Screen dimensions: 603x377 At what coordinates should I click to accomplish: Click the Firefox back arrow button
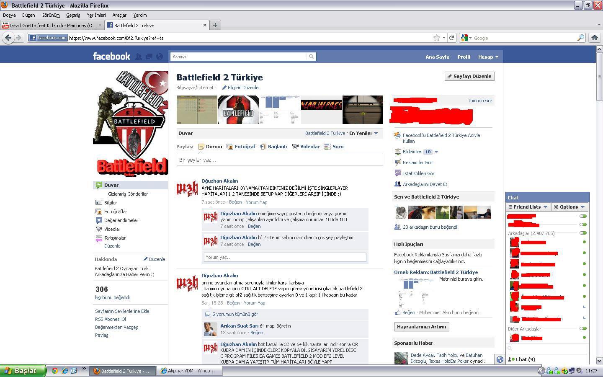point(8,38)
